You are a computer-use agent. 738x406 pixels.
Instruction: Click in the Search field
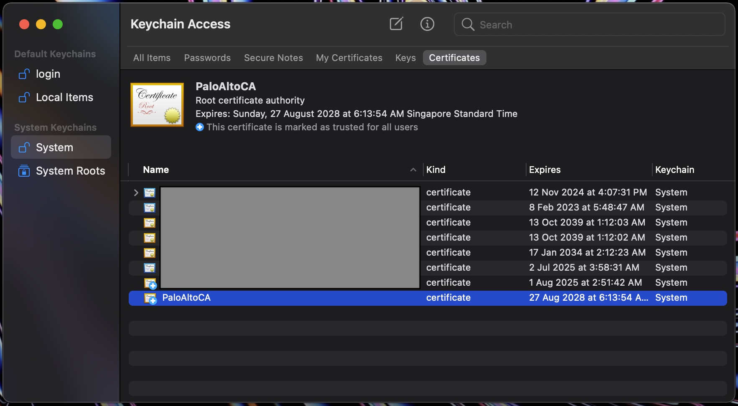(598, 25)
